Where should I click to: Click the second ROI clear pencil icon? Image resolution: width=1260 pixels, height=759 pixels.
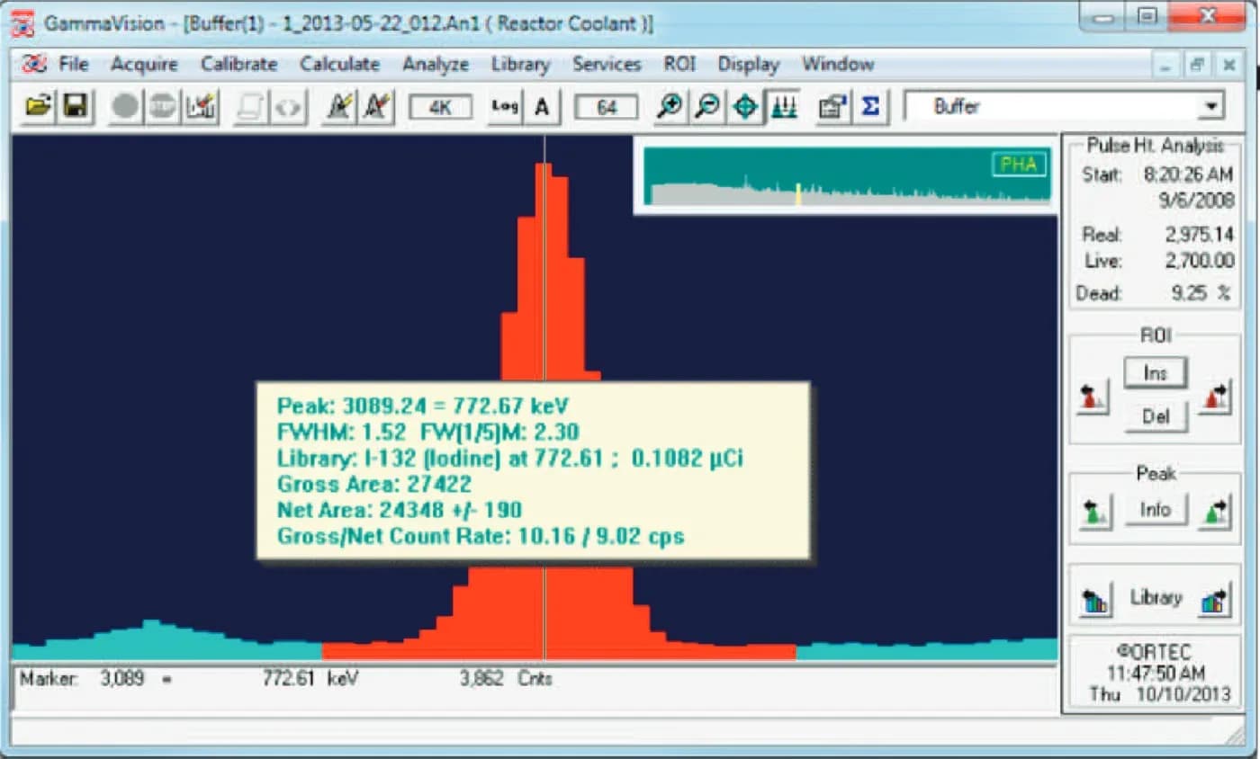coord(375,107)
